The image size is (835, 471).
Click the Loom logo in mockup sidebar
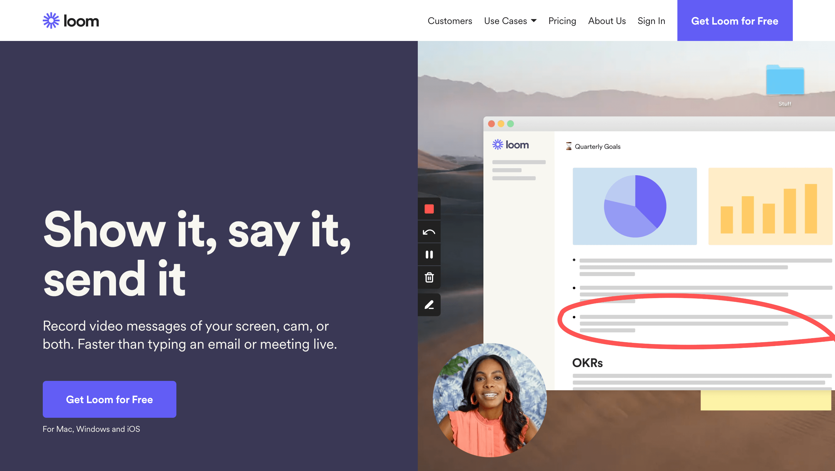pyautogui.click(x=511, y=145)
